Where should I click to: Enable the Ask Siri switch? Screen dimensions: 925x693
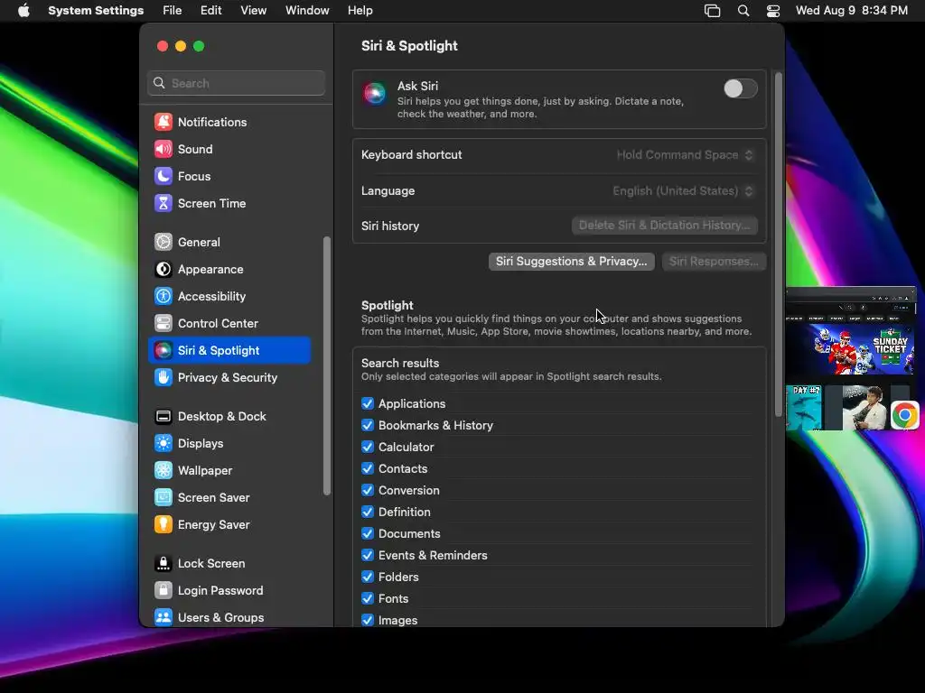click(x=741, y=89)
